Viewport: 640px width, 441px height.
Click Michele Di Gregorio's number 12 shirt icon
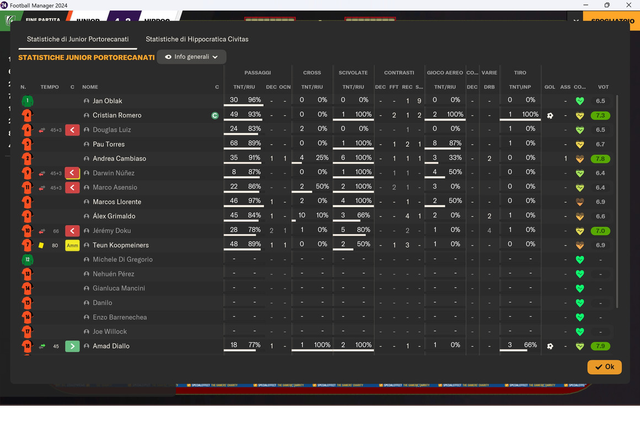tap(28, 259)
